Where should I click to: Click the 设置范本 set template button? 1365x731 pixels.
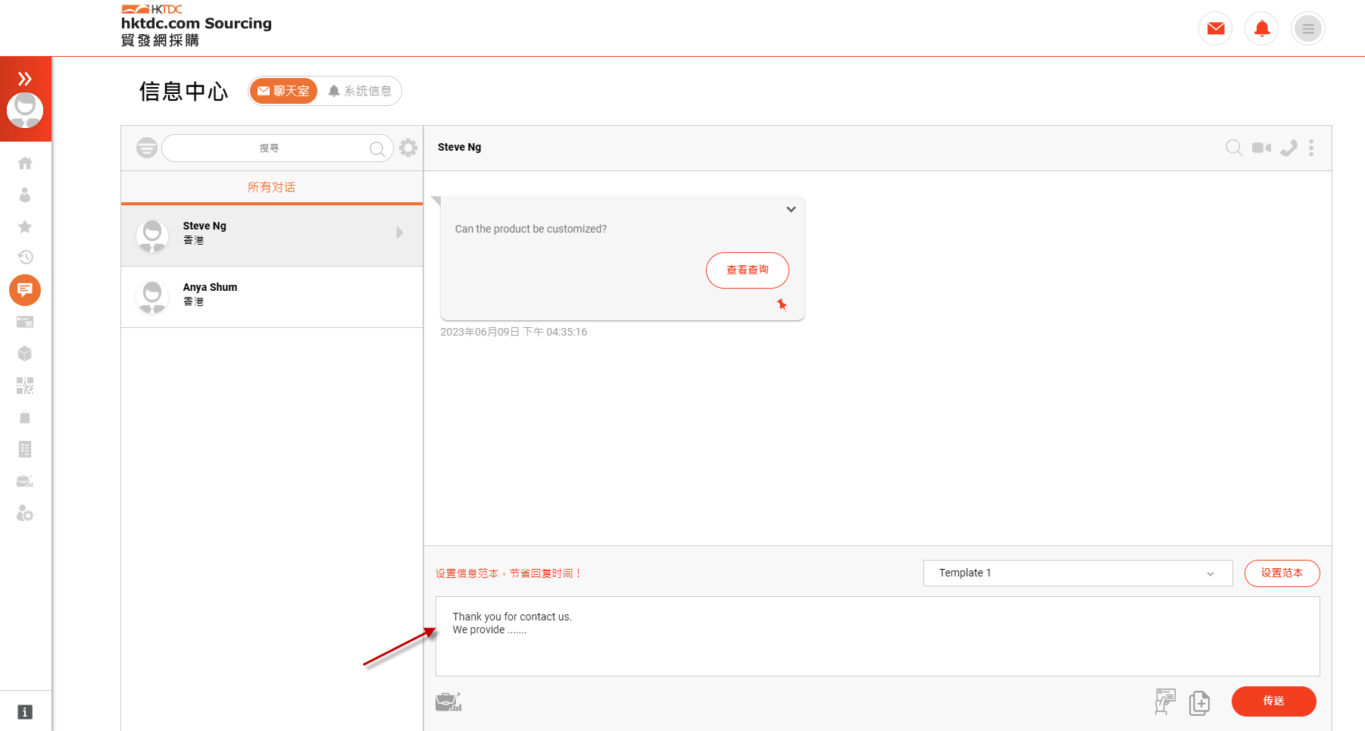(x=1282, y=573)
